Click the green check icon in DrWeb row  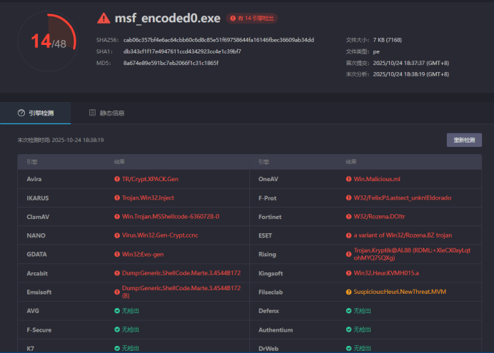pos(348,348)
